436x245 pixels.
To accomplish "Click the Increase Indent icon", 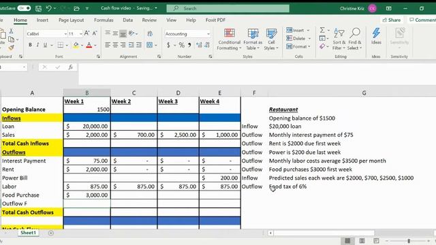I will click(139, 45).
